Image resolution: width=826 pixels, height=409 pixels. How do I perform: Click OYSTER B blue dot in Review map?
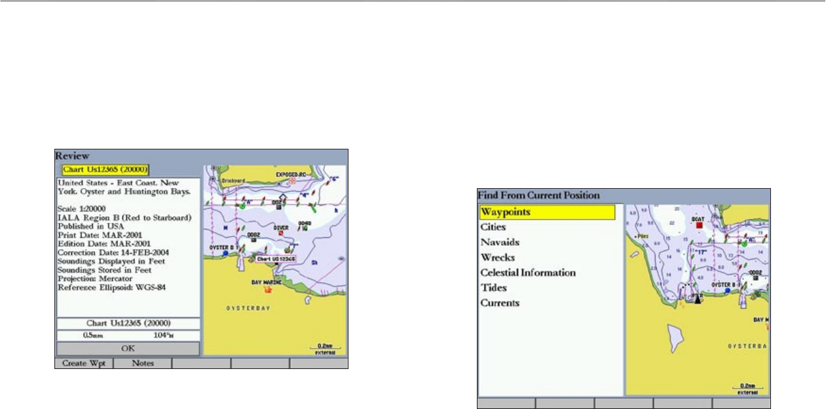click(x=226, y=253)
